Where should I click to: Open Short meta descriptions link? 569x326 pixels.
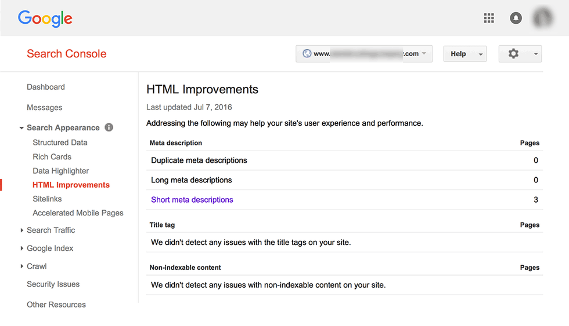pyautogui.click(x=192, y=200)
